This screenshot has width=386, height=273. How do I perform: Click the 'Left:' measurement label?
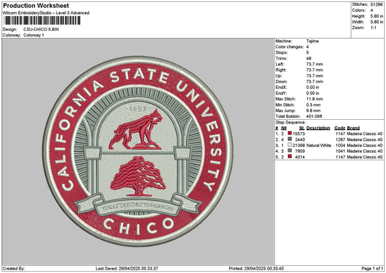pos(280,64)
